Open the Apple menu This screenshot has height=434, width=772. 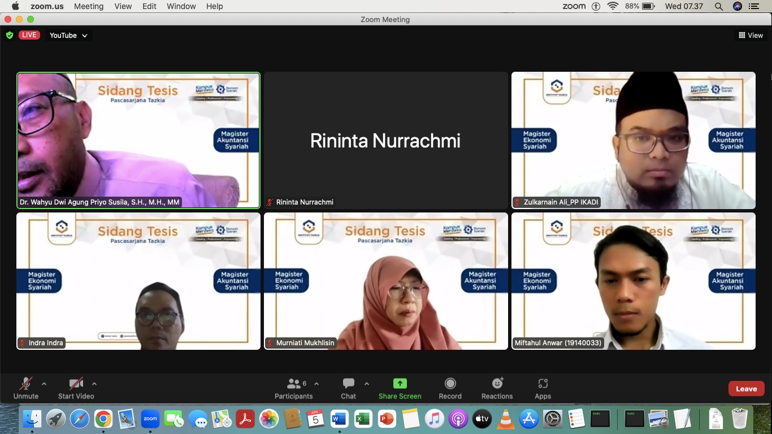[15, 6]
